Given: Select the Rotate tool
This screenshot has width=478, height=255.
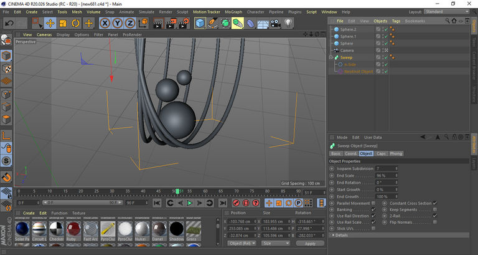Looking at the screenshot, I should (x=75, y=23).
